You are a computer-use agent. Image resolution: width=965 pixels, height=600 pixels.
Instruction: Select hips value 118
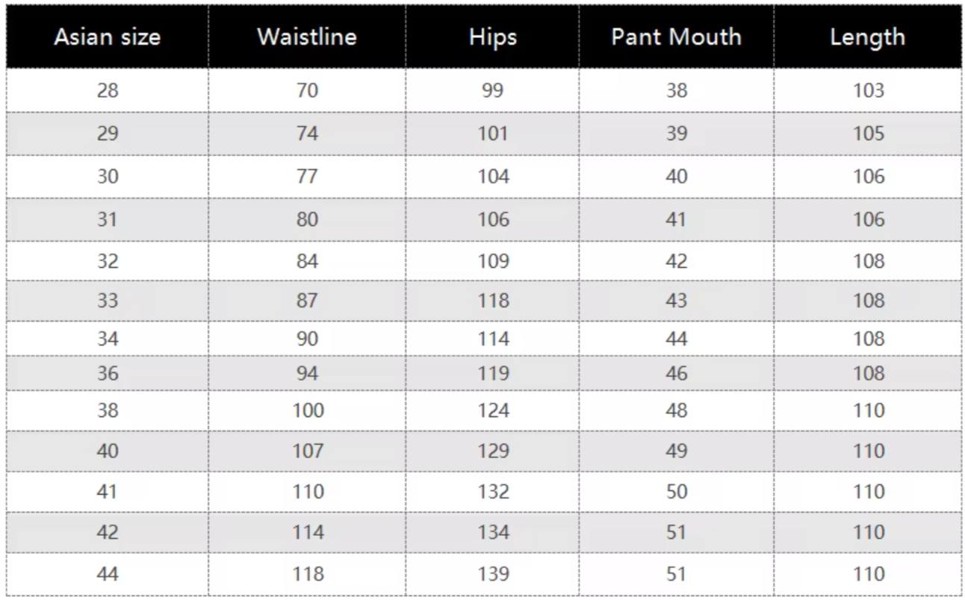pos(493,301)
